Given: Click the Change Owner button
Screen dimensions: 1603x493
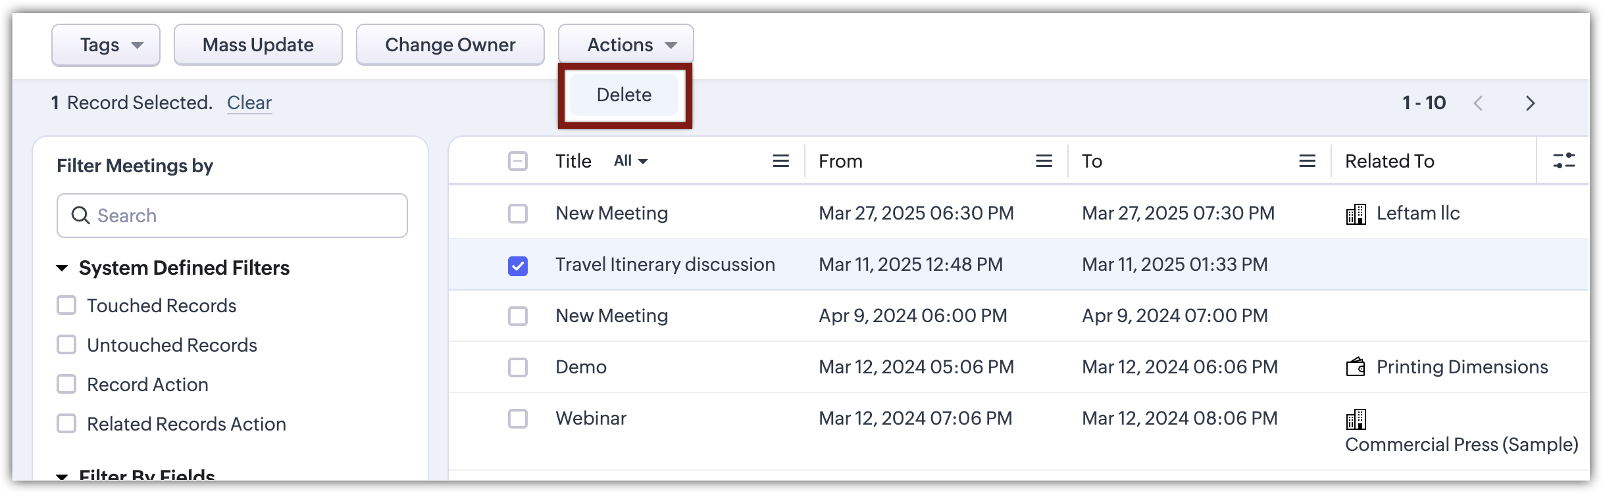Looking at the screenshot, I should (x=450, y=45).
